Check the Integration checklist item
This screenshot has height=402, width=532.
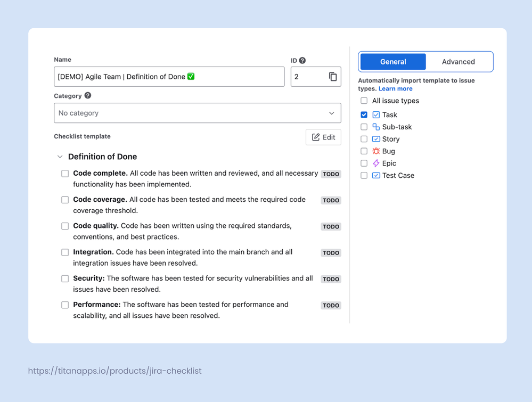65,252
